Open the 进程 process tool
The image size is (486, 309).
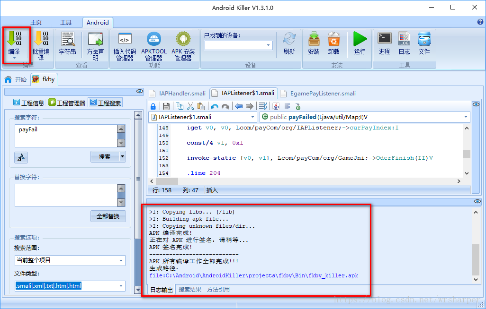[384, 43]
